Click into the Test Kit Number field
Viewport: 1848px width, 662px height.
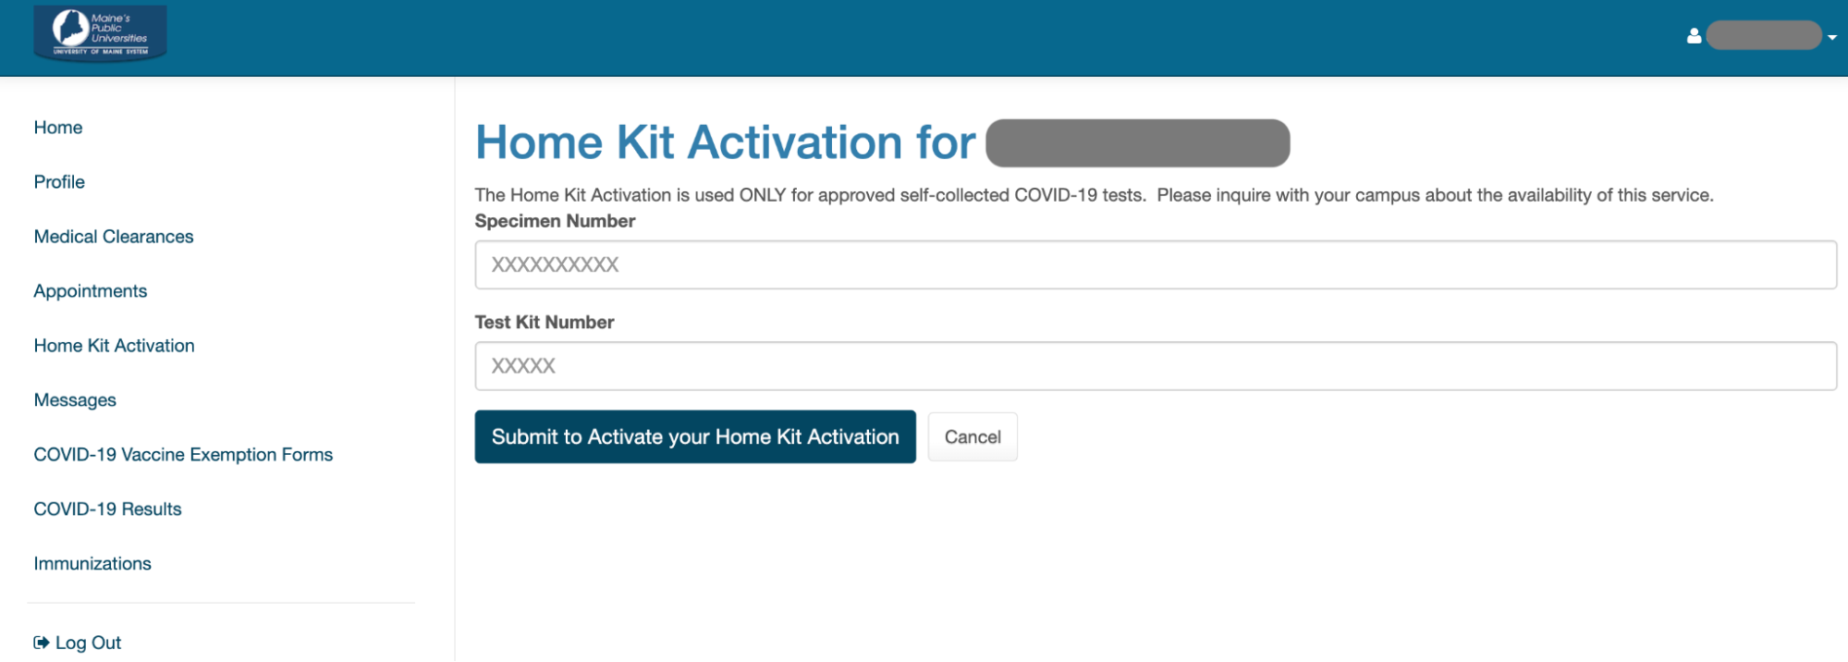click(1155, 366)
